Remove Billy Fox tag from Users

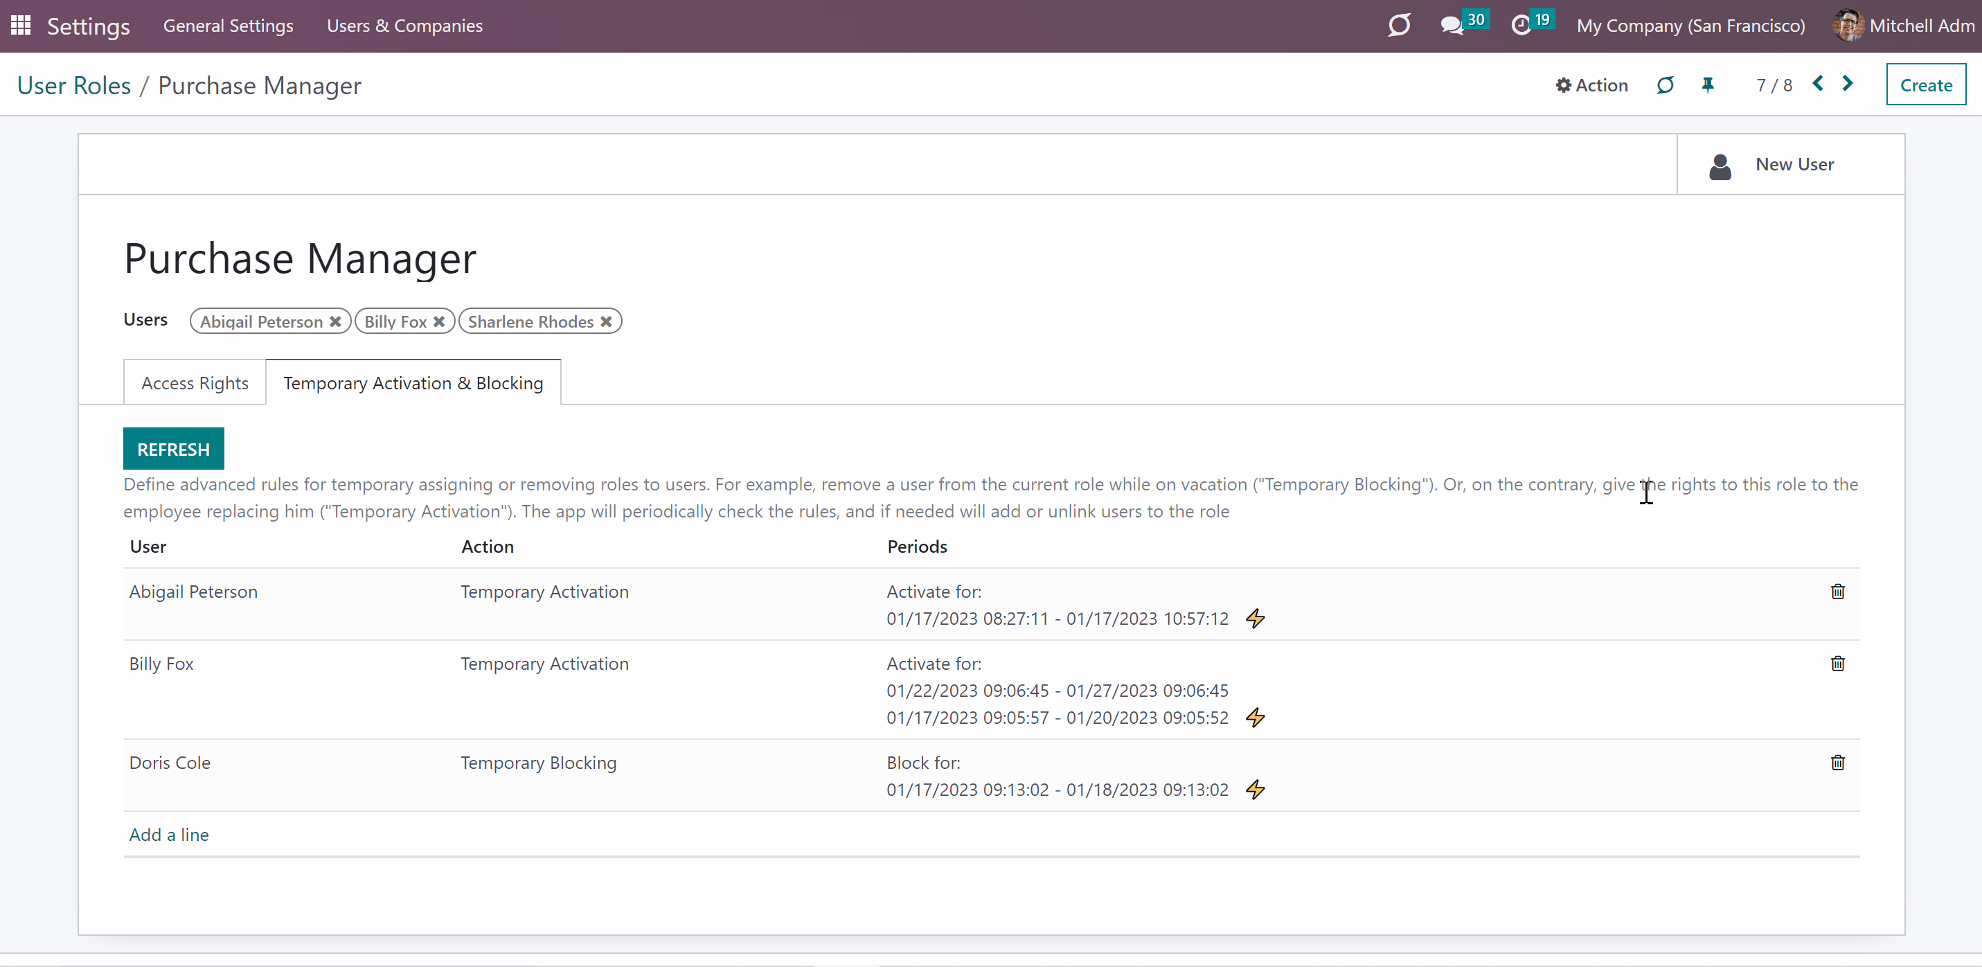tap(438, 322)
